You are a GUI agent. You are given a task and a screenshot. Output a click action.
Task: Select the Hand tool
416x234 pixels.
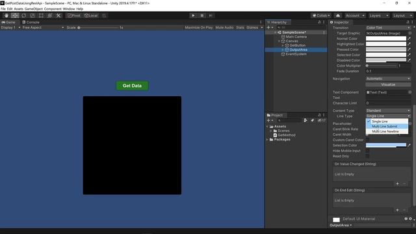[6, 16]
